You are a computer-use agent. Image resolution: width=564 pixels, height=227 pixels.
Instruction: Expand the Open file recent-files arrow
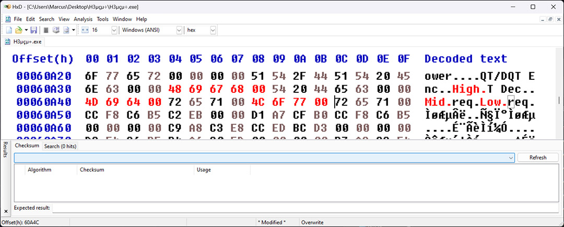(x=26, y=30)
